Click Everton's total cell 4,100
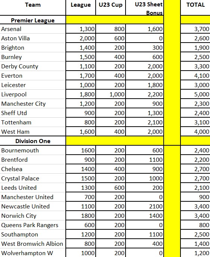The image size is (210, 257). (195, 75)
